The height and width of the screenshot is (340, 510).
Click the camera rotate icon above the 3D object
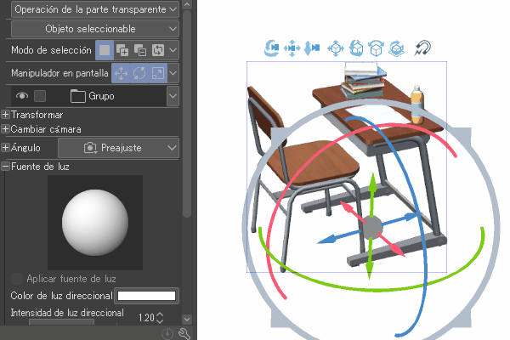[271, 48]
